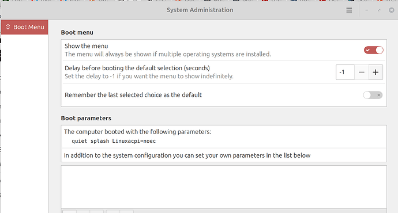Open the hamburger menu in the title bar
398x213 pixels.
click(x=350, y=10)
